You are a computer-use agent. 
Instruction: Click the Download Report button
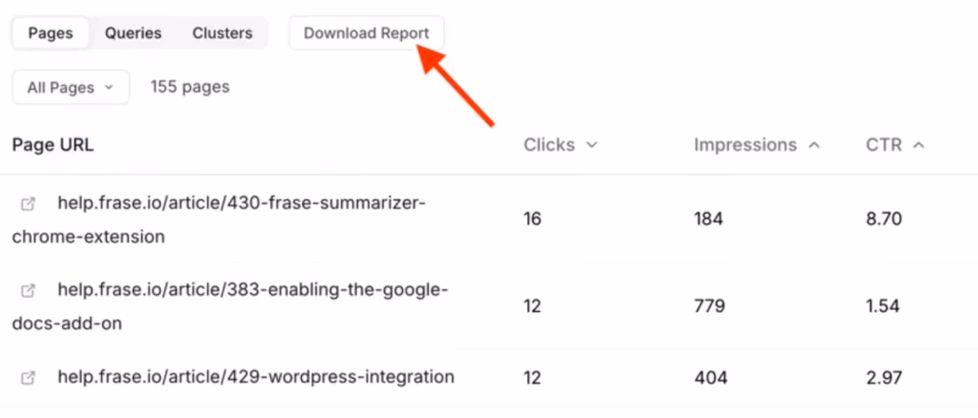click(366, 33)
